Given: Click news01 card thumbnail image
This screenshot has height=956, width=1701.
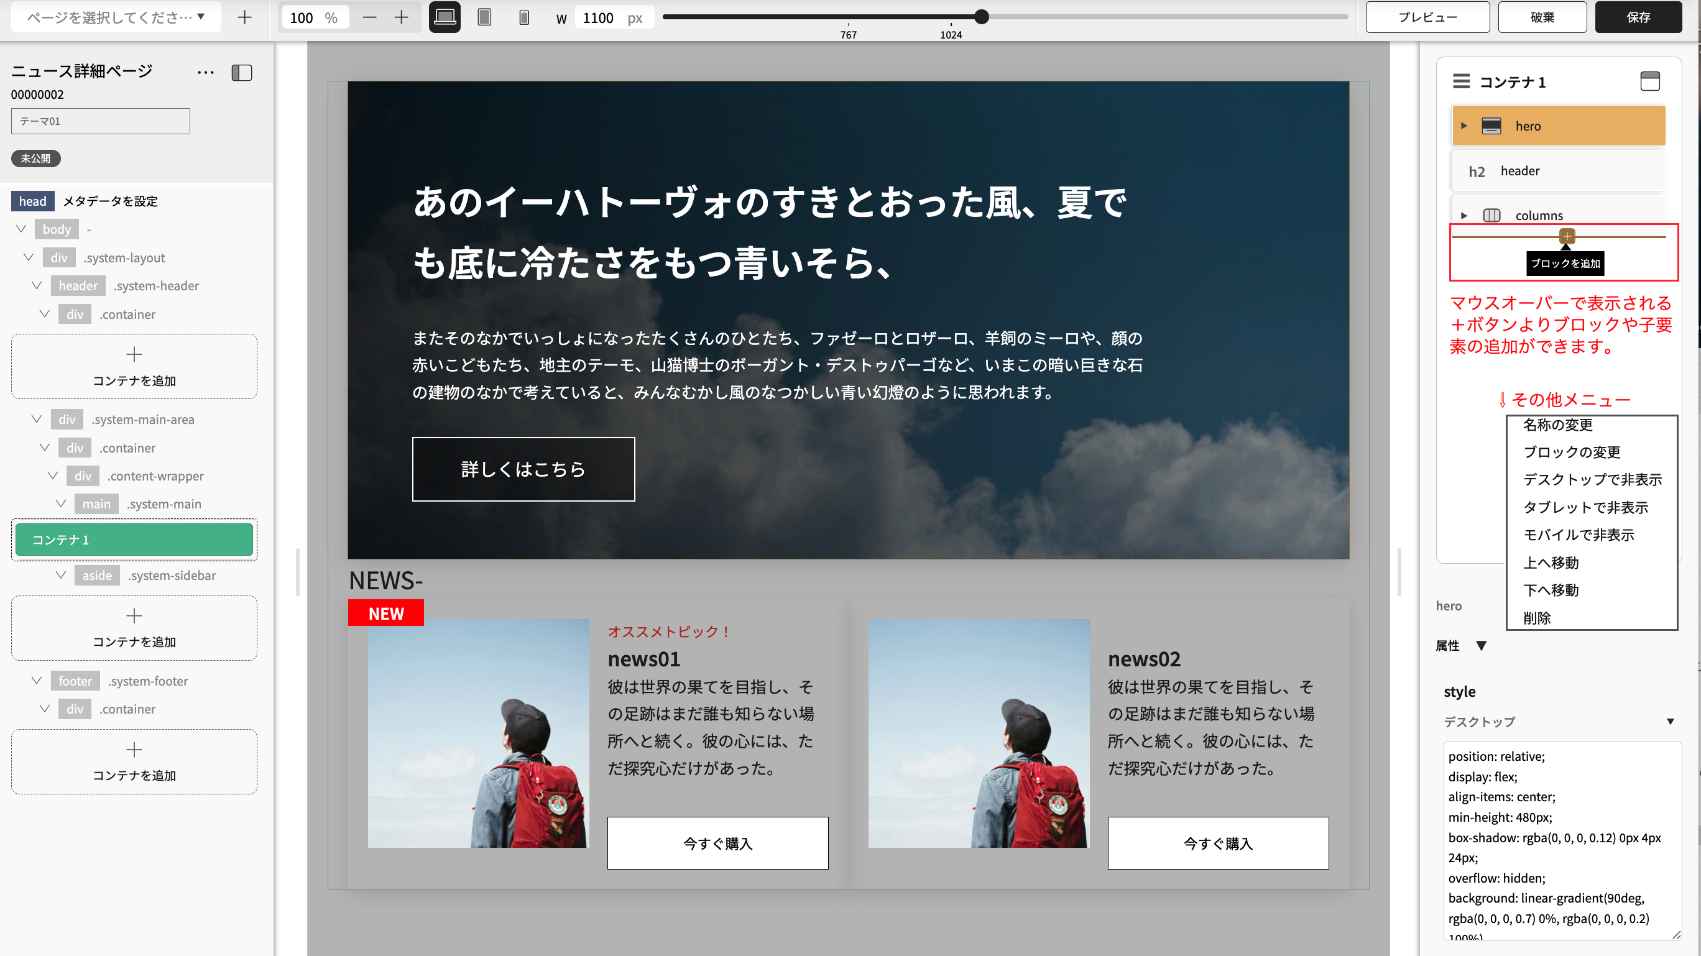Looking at the screenshot, I should 478,733.
